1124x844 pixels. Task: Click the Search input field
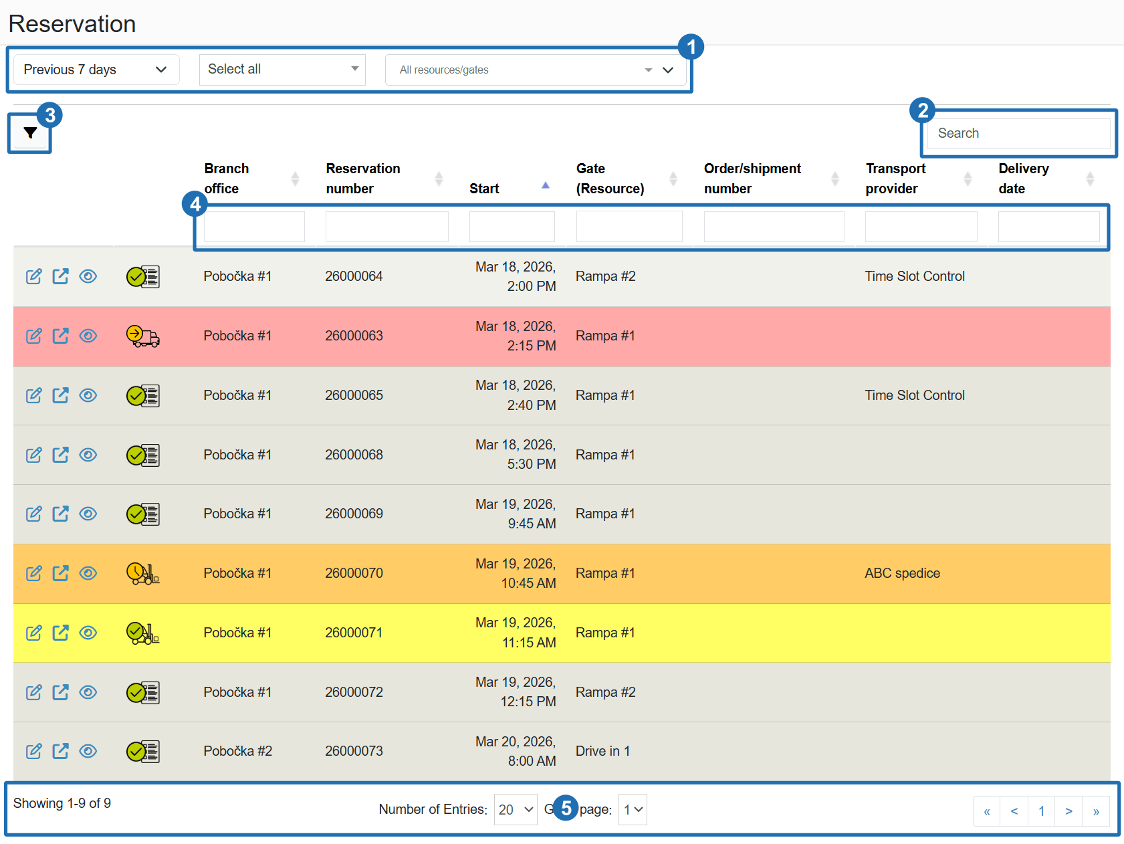pyautogui.click(x=1018, y=133)
